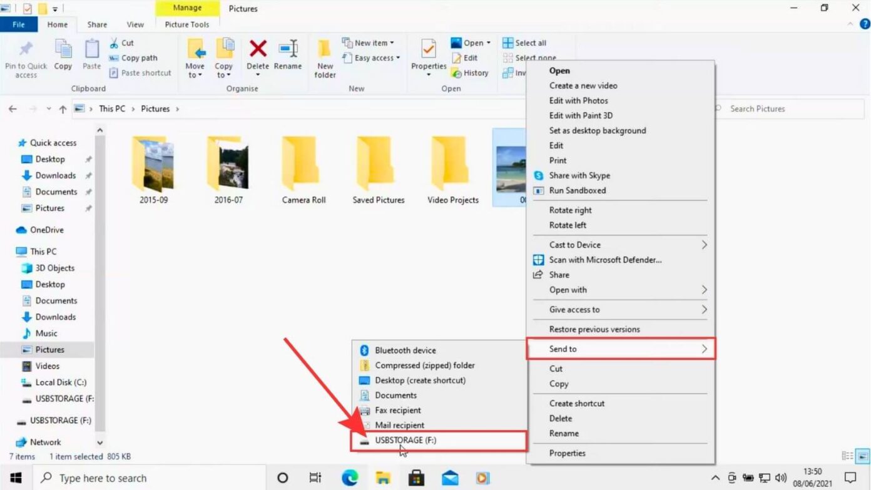Unpin Documents from Quick access
Viewport: 871px width, 490px height.
tap(88, 191)
